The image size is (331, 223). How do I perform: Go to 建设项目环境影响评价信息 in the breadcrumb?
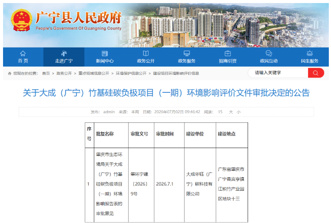pos(176,74)
